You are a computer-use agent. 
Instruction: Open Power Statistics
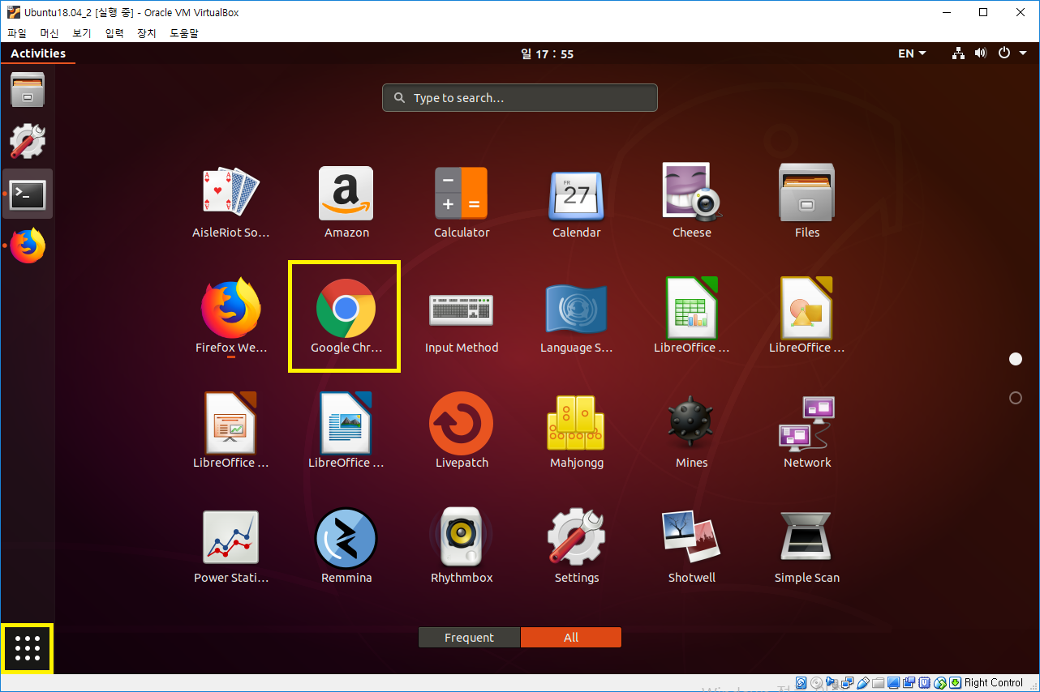click(230, 548)
